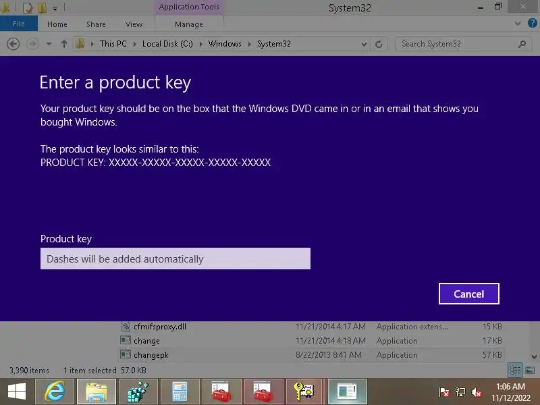Open Registry Editor cubes taskbar icon
The width and height of the screenshot is (540, 405).
[138, 391]
